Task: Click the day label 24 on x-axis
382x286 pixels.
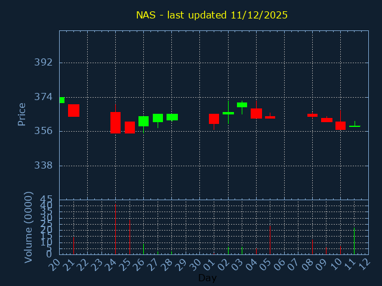Action: click(x=111, y=264)
